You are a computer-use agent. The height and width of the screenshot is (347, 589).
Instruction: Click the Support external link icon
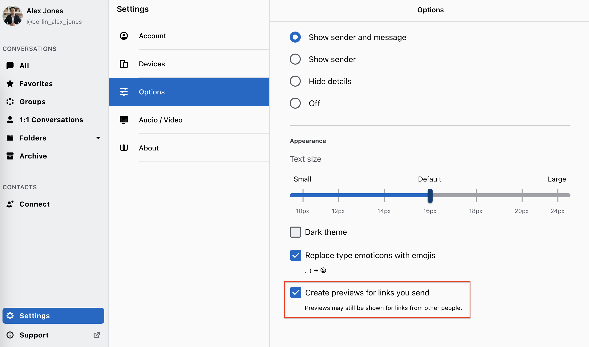(97, 335)
